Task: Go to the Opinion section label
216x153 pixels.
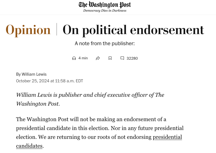Action: [28, 30]
